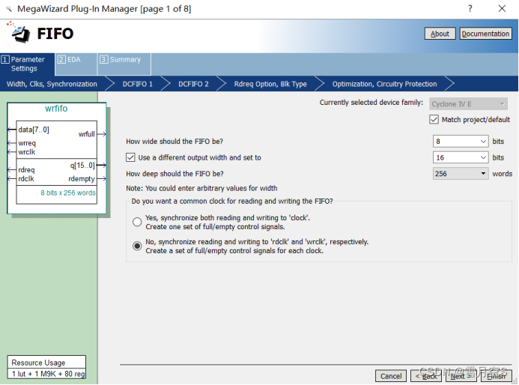Open the FIFO width 8 bits dropdown
The height and width of the screenshot is (385, 519).
461,142
